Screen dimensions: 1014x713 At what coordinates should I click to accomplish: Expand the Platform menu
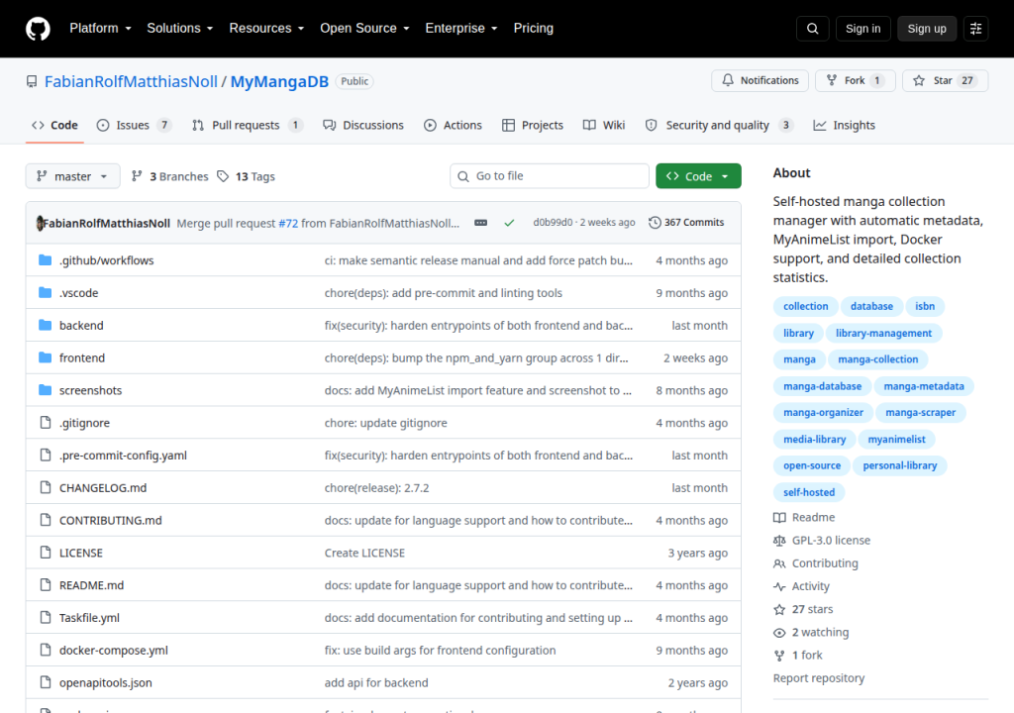(100, 29)
